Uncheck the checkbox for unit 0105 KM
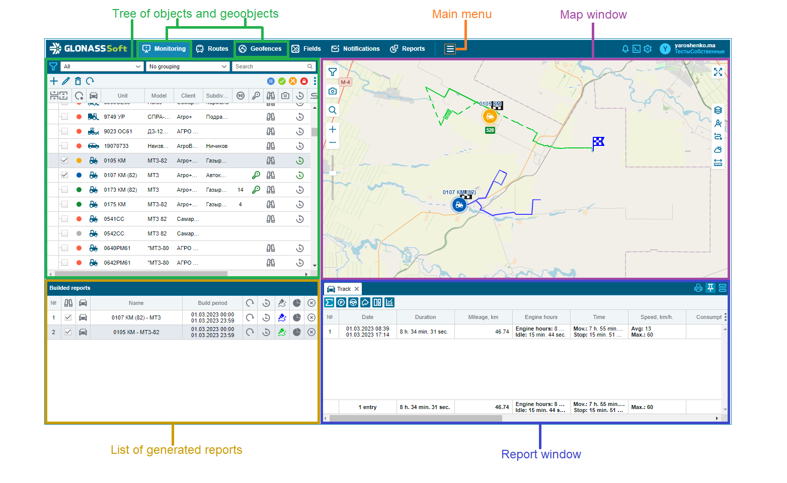The image size is (787, 483). [64, 160]
